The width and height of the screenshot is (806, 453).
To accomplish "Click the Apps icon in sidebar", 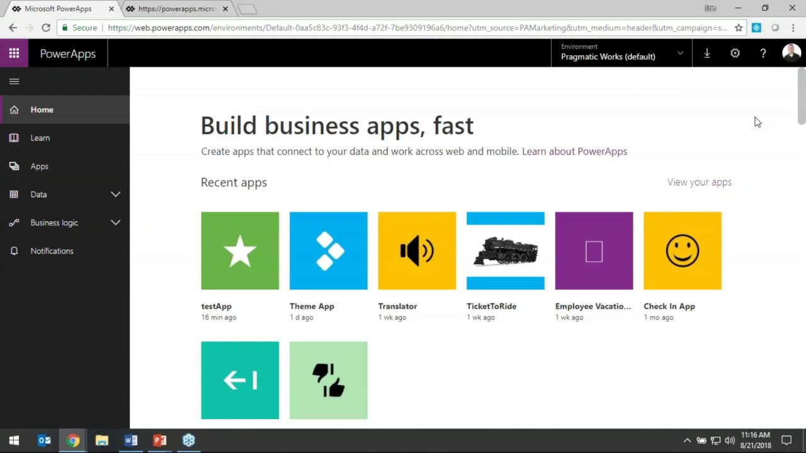I will point(14,166).
